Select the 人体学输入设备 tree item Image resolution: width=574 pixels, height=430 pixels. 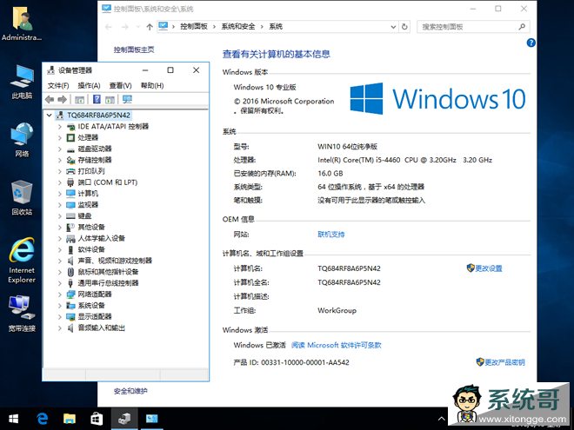click(x=102, y=238)
